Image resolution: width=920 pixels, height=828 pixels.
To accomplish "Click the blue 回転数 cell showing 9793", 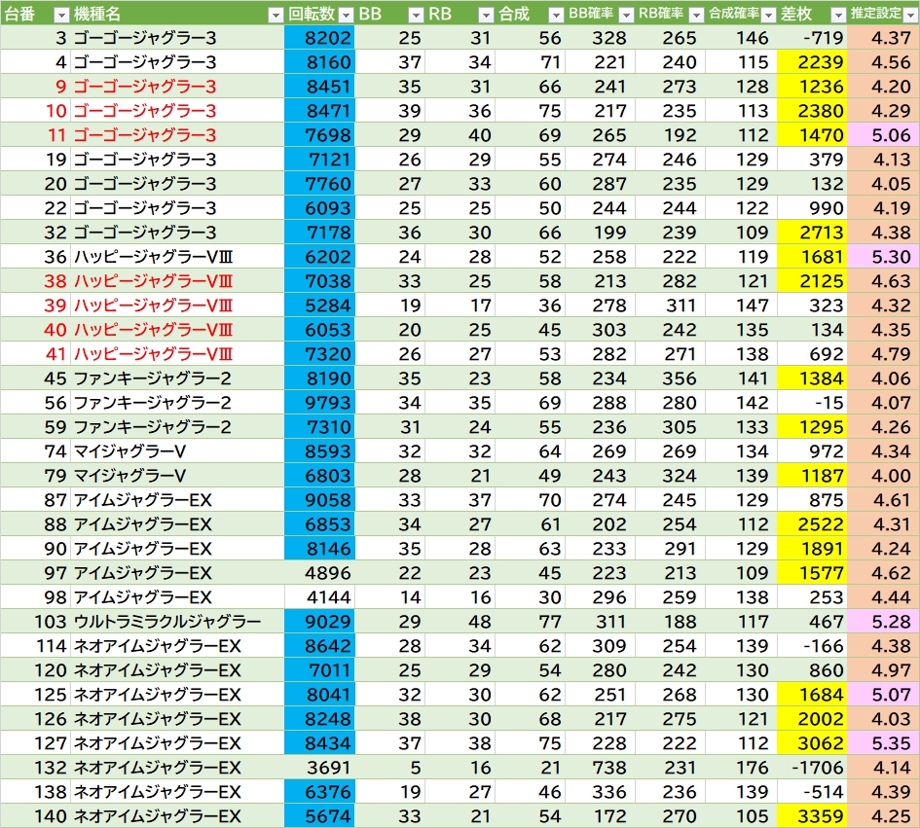I will [320, 403].
